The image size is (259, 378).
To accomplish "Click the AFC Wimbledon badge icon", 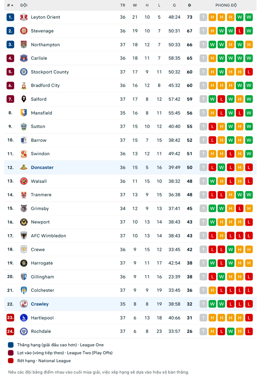I will click(x=24, y=235).
